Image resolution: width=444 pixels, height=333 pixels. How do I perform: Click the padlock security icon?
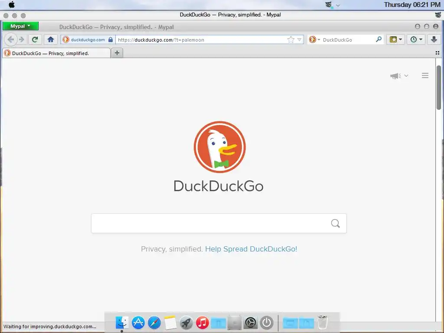(x=111, y=39)
